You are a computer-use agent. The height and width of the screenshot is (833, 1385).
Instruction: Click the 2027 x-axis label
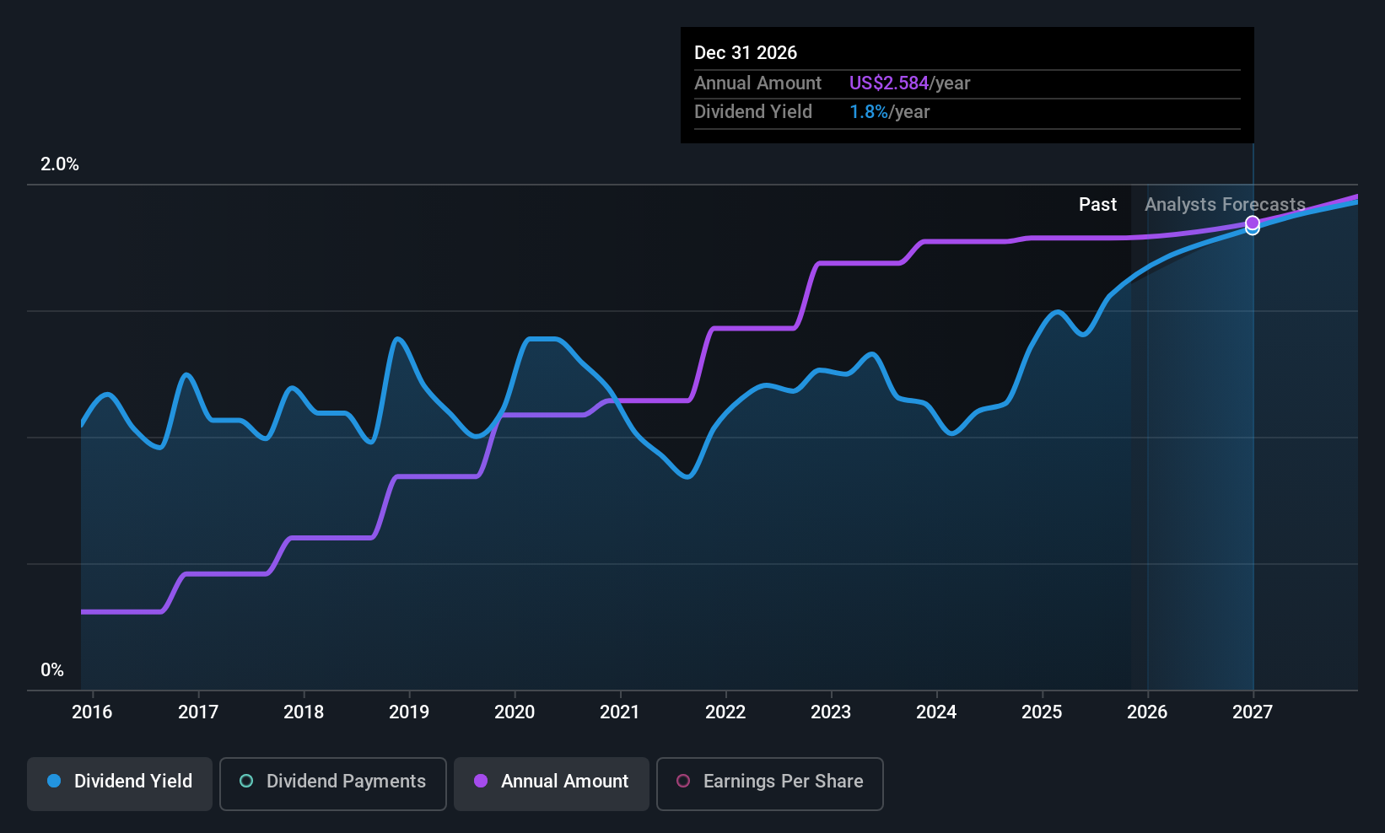[x=1253, y=712]
